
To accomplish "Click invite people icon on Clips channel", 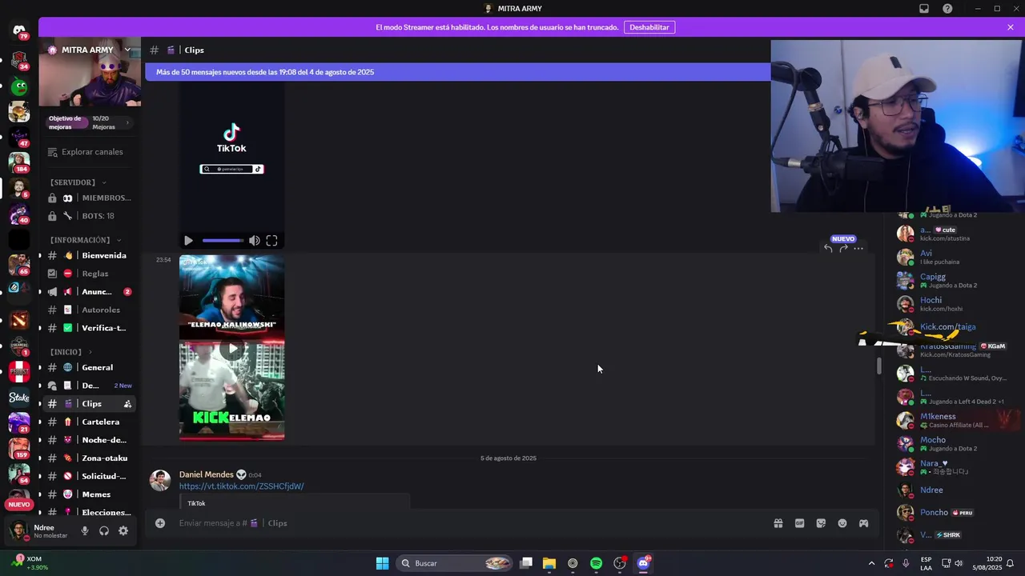I will pos(127,404).
